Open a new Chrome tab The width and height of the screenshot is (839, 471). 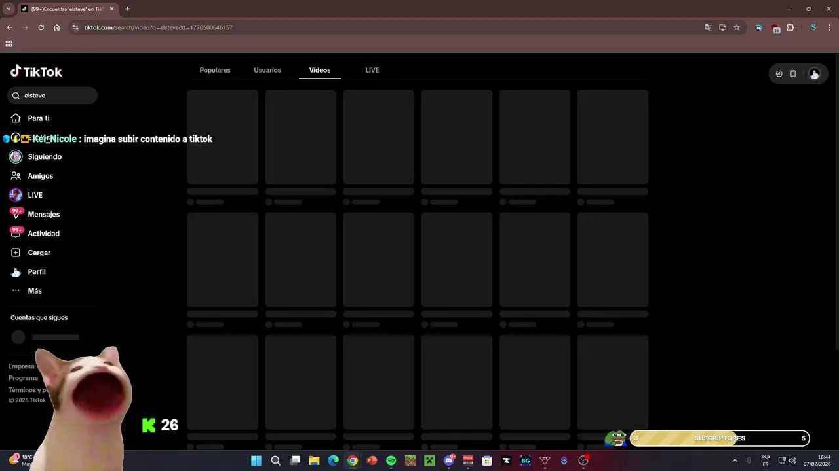[127, 9]
